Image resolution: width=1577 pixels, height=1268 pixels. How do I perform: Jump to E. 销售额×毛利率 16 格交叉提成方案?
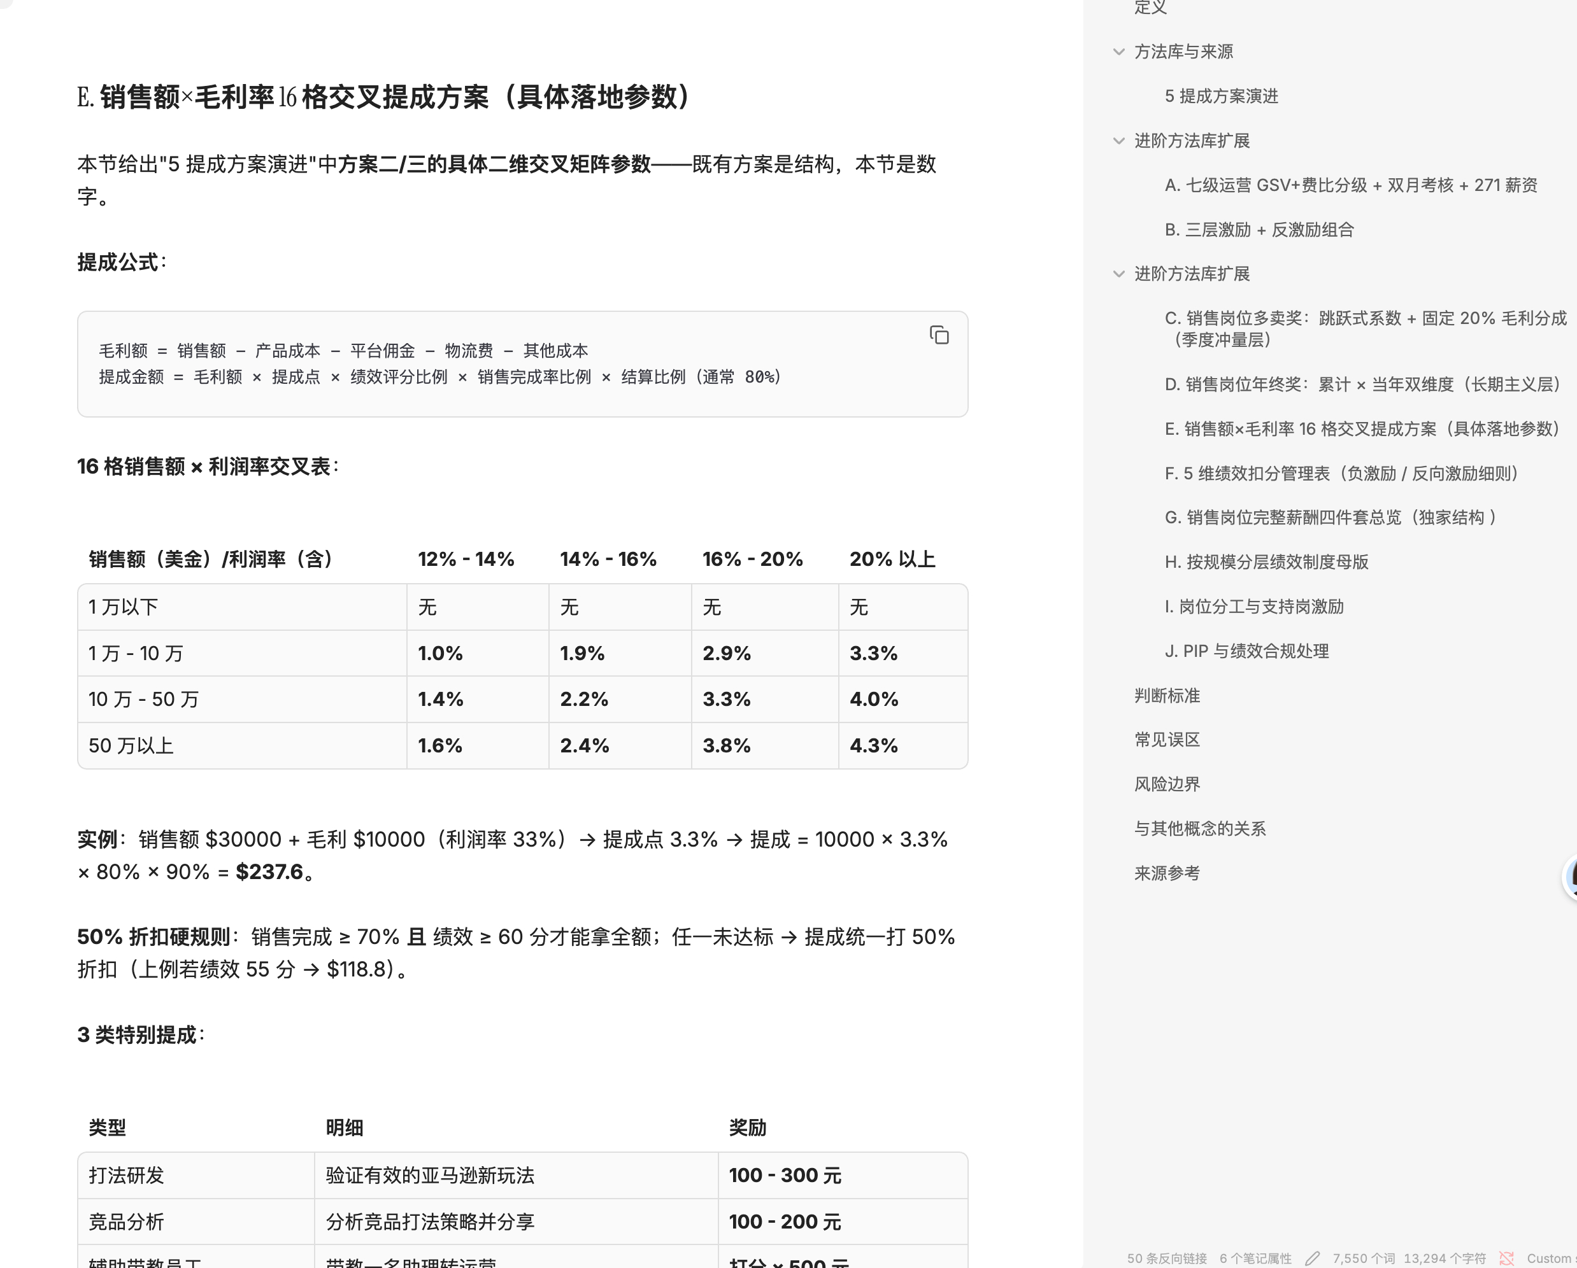pyautogui.click(x=1363, y=429)
